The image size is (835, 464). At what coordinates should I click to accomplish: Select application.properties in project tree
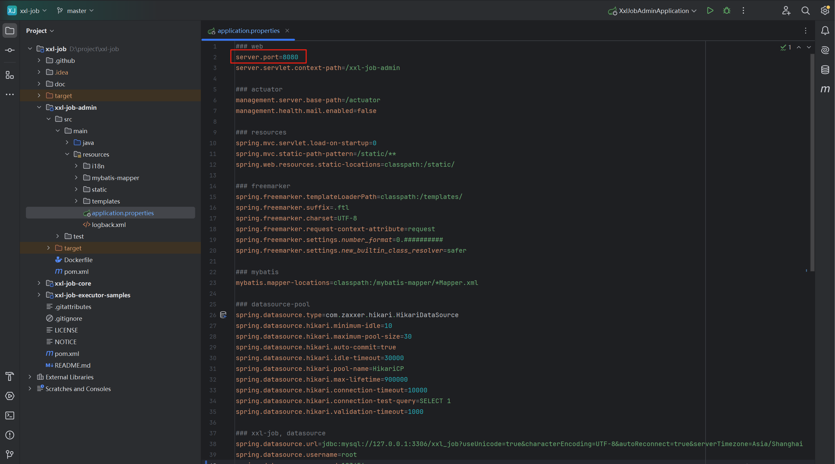[x=111, y=213]
